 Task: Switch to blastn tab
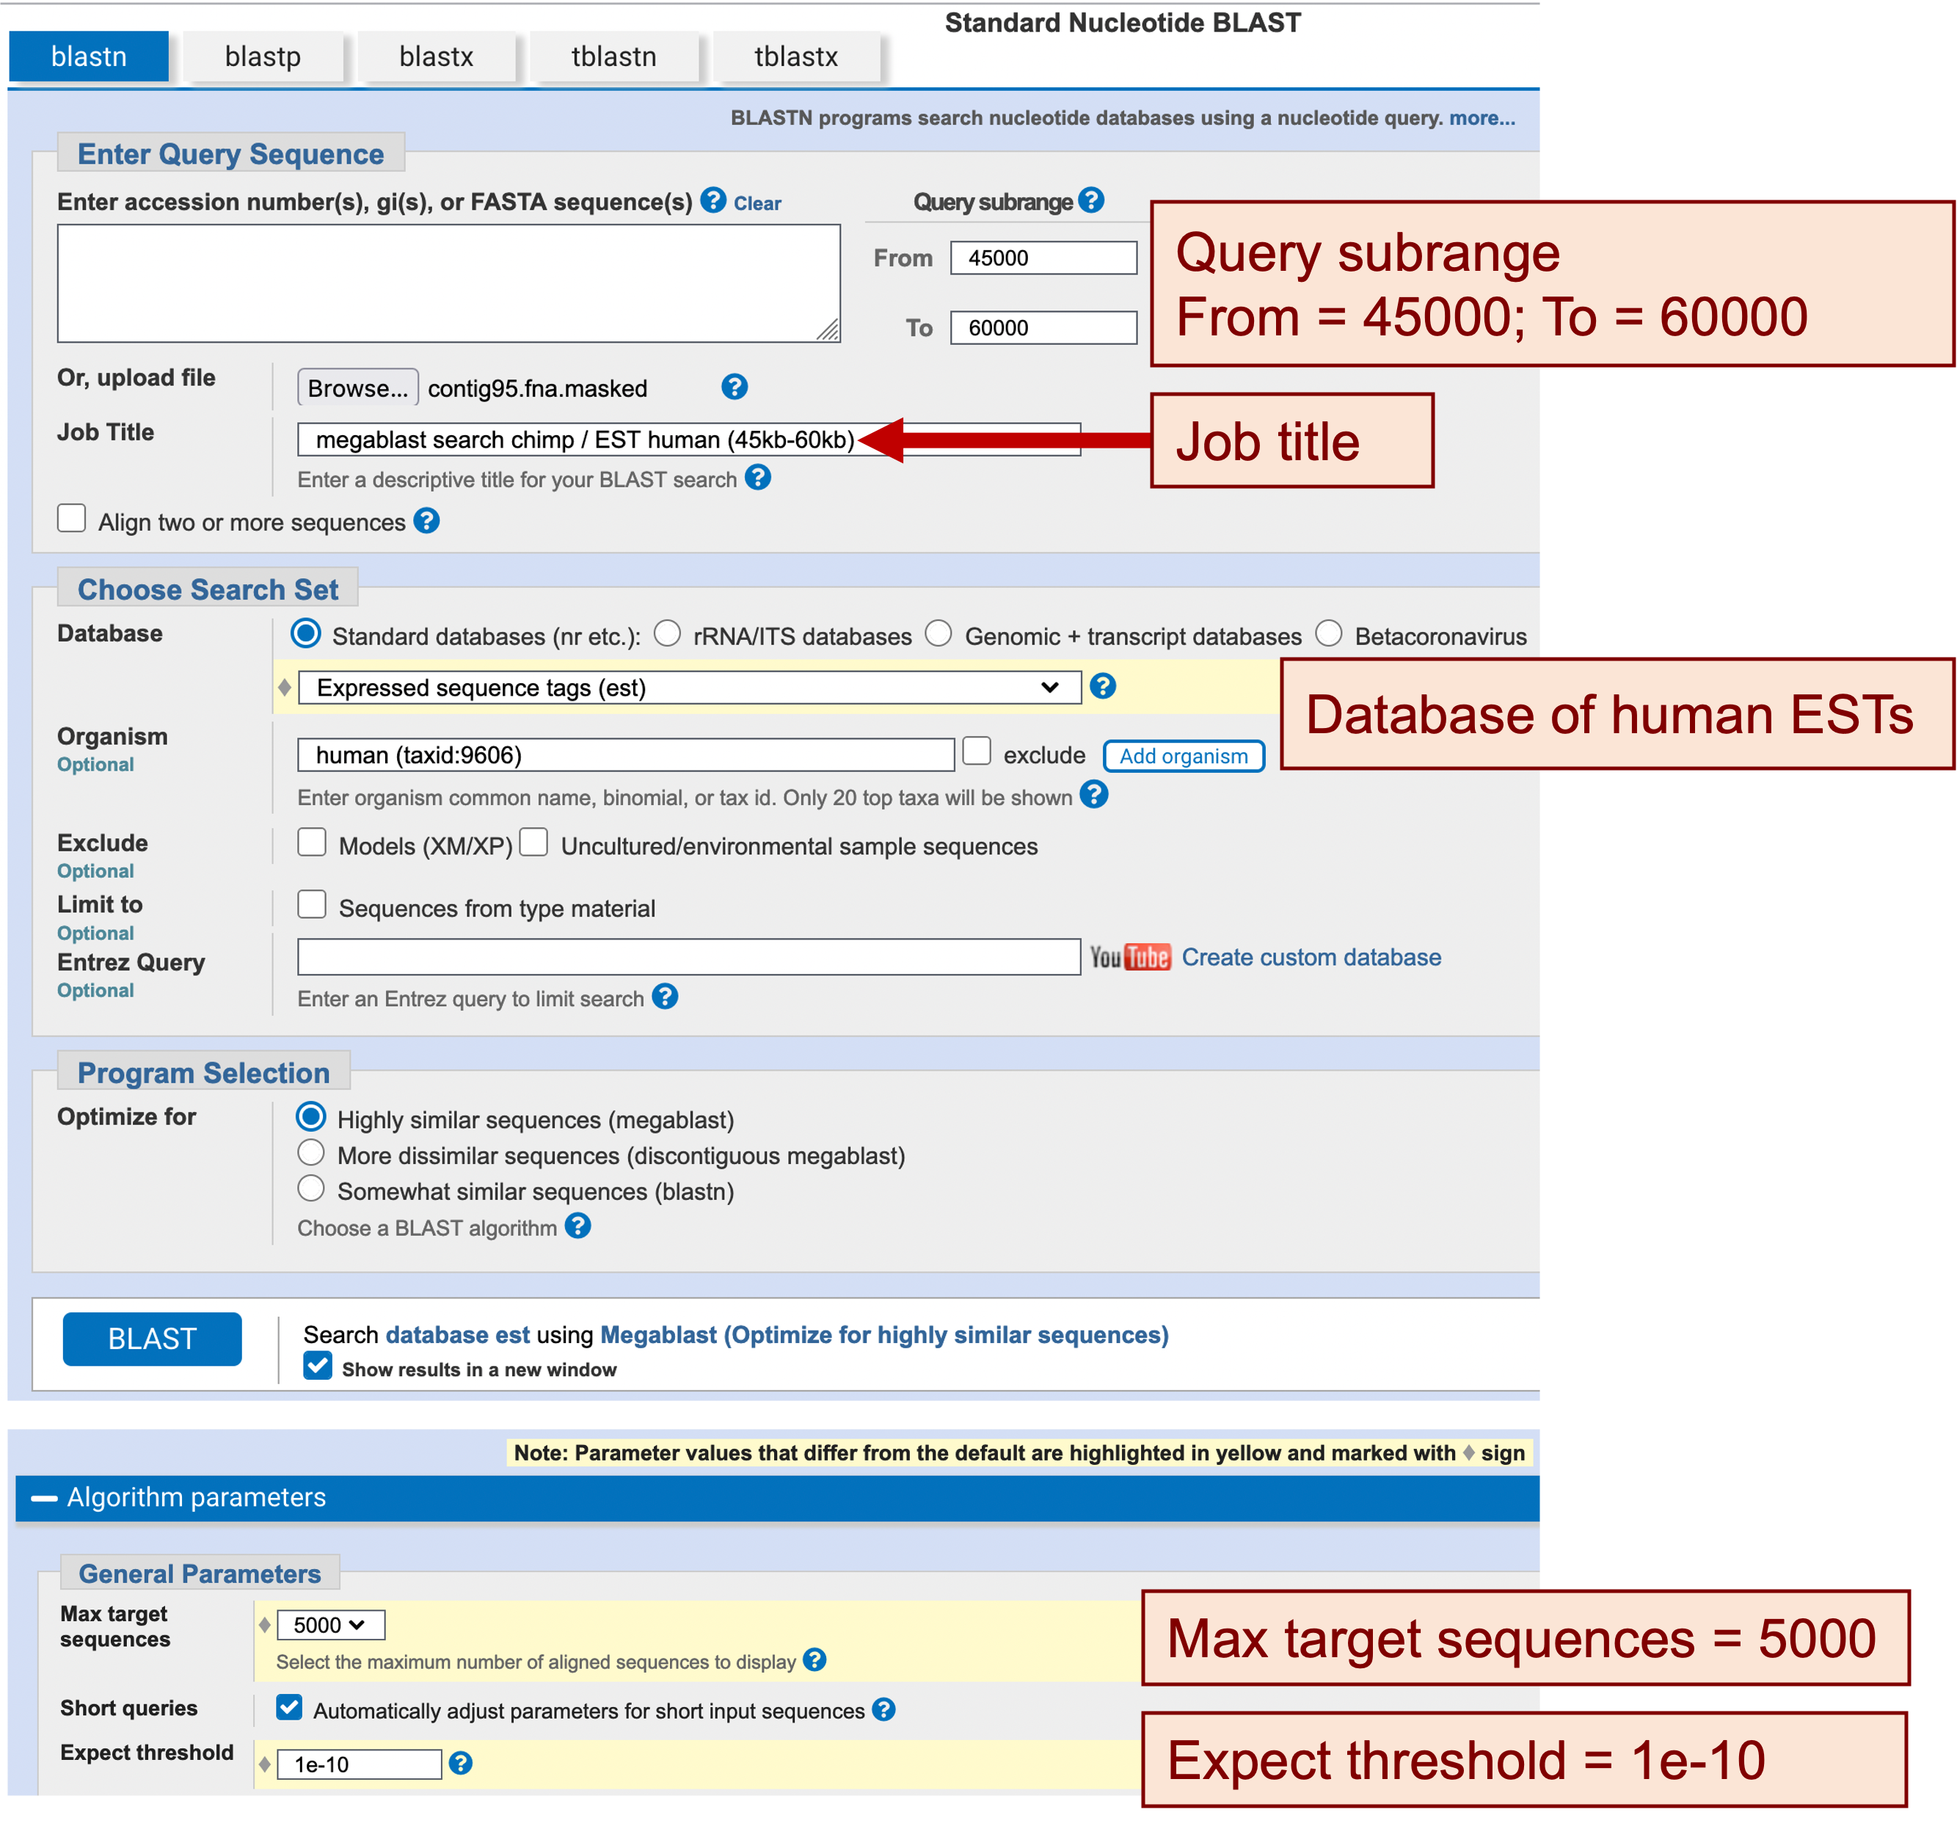pyautogui.click(x=90, y=56)
